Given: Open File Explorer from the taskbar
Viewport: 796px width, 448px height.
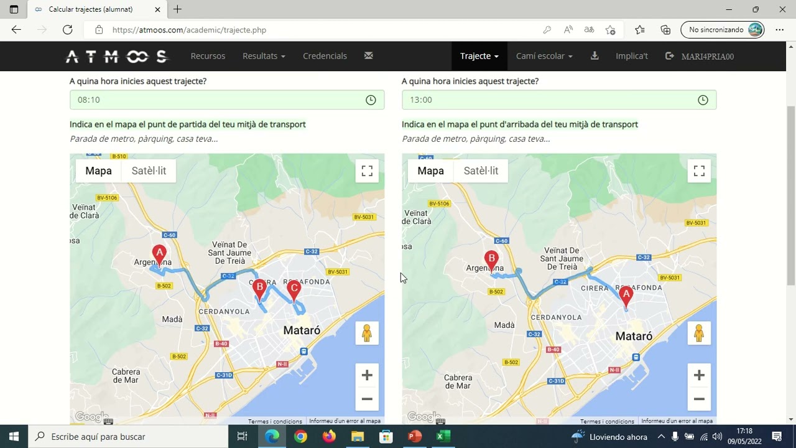Looking at the screenshot, I should [358, 436].
